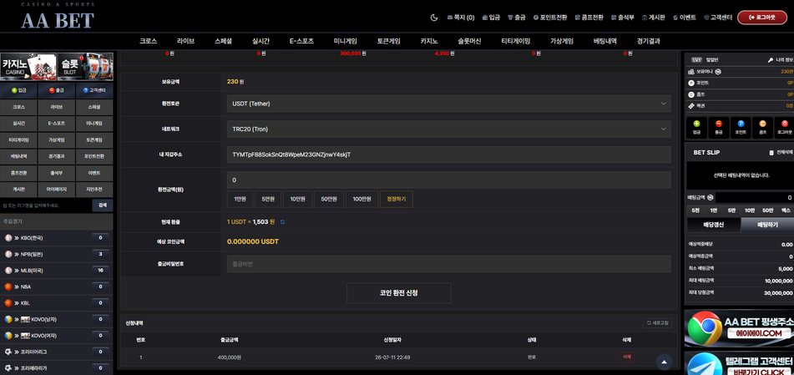Click the 삭제 button on request row 1
This screenshot has height=375, width=794.
626,357
